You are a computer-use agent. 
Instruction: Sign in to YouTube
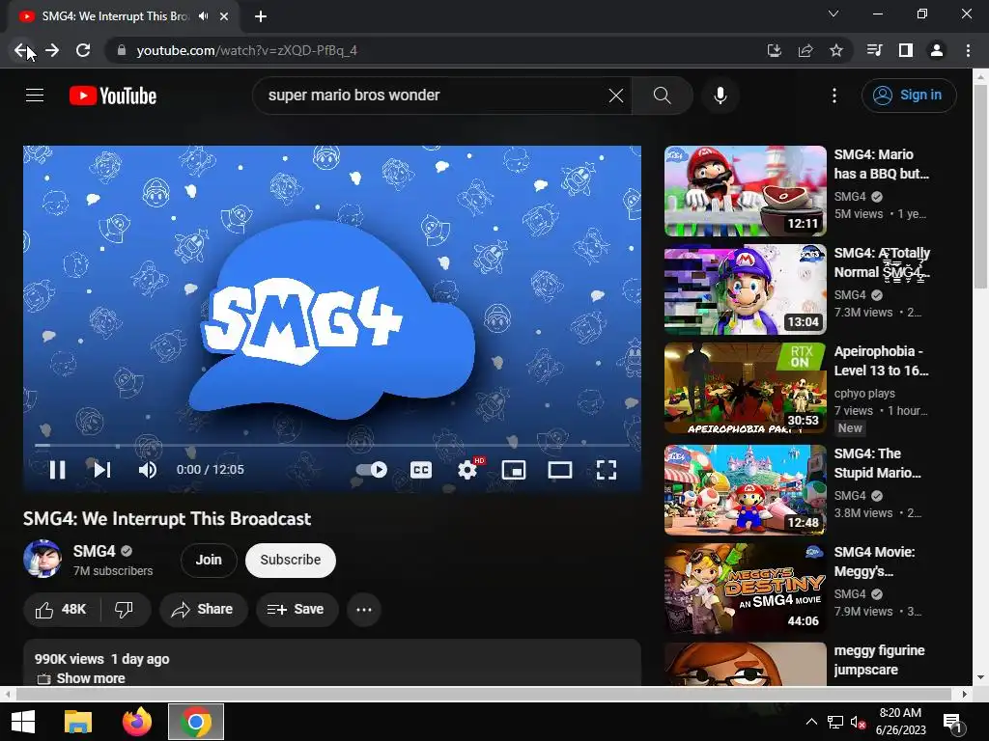(908, 96)
